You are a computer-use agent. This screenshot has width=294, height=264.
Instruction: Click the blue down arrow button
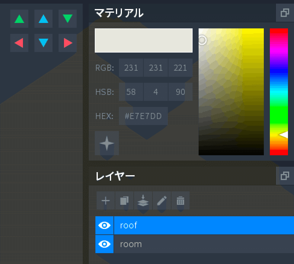pyautogui.click(x=43, y=43)
